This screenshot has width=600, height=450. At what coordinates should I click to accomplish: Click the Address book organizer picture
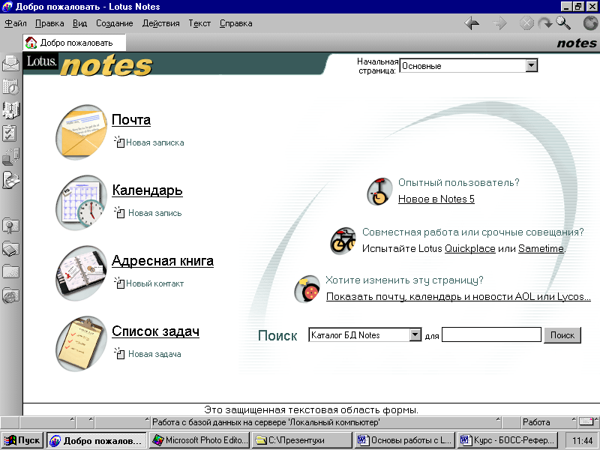[x=82, y=273]
